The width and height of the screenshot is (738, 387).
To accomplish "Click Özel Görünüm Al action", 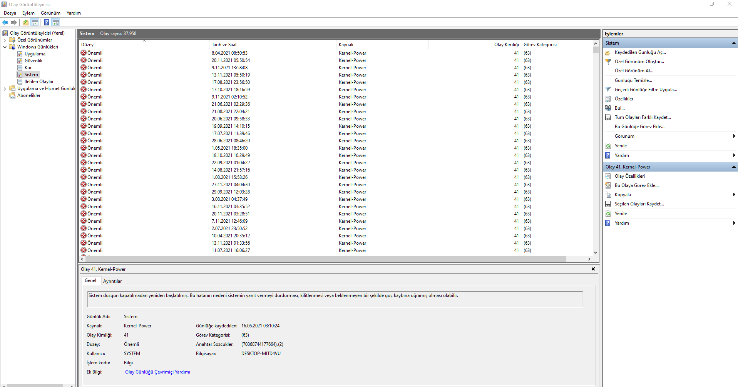I will 634,71.
